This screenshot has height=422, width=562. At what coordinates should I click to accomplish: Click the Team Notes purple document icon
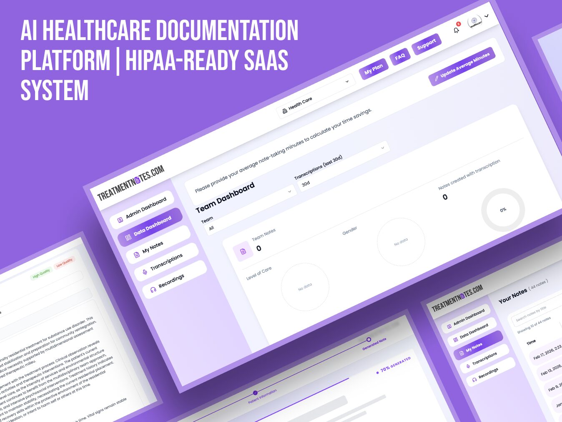(x=243, y=251)
